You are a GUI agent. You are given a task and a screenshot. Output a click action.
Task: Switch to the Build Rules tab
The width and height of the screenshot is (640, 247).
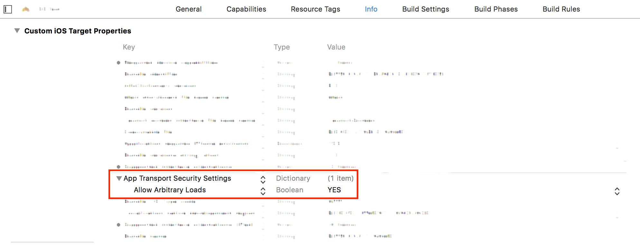click(x=561, y=9)
